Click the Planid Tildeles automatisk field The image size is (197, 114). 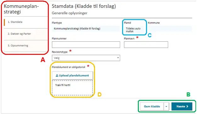(134, 30)
